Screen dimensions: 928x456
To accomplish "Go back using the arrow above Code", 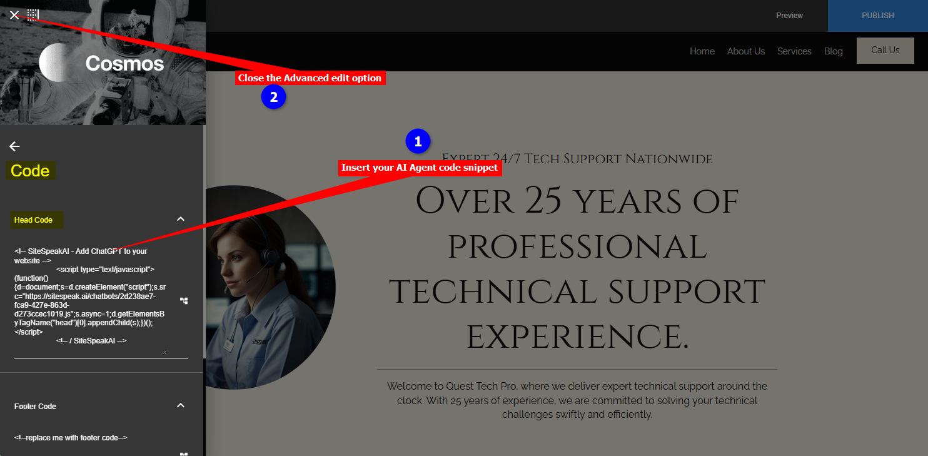I will point(14,146).
